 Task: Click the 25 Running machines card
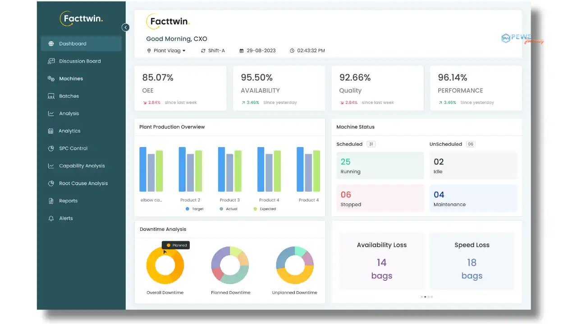click(380, 166)
